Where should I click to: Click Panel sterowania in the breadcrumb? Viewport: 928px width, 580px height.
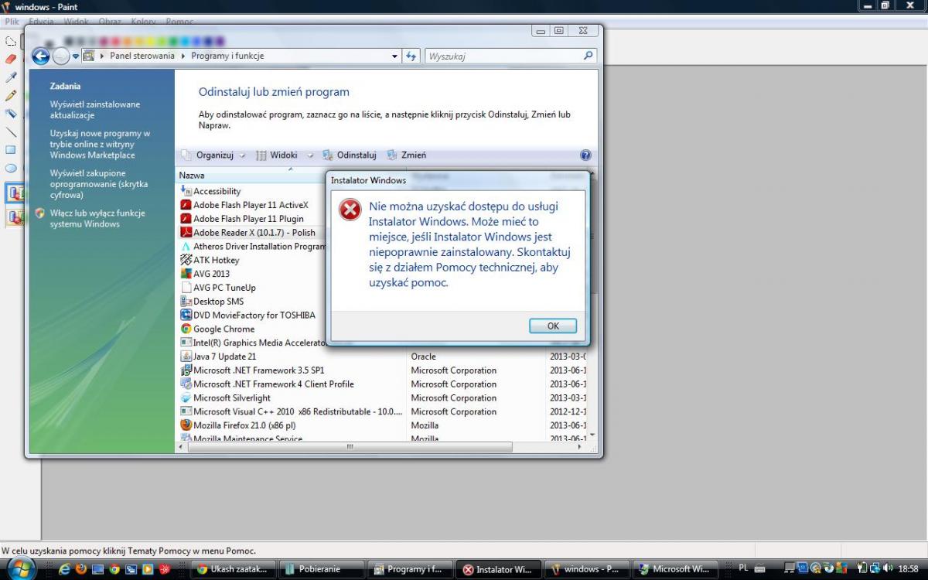pyautogui.click(x=142, y=56)
